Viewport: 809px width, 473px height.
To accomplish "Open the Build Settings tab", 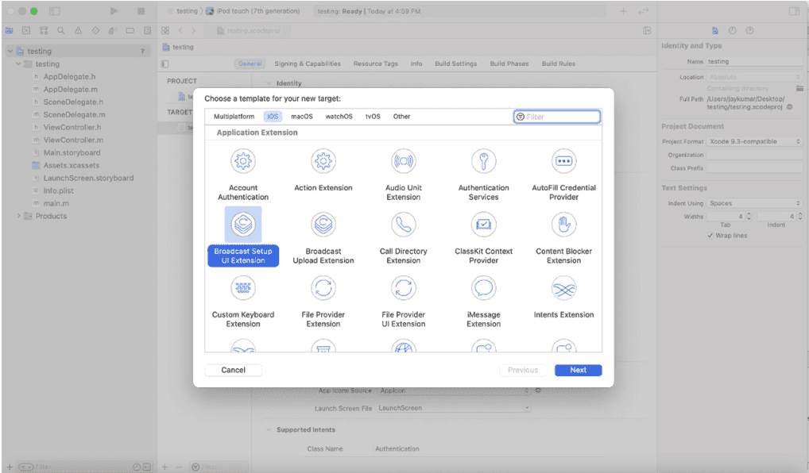I will tap(455, 64).
